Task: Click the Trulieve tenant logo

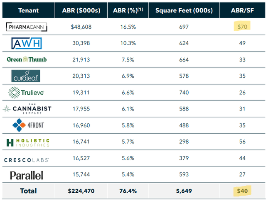Action: click(26, 92)
